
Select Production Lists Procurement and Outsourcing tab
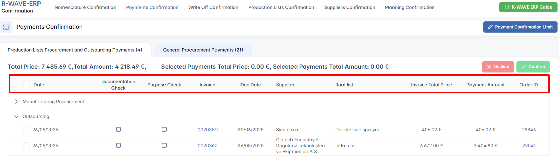(75, 50)
